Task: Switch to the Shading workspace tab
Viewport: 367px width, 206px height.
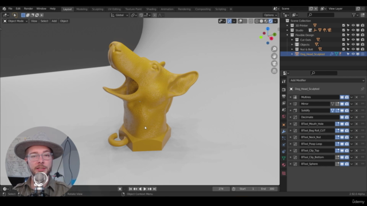Action: [151, 9]
